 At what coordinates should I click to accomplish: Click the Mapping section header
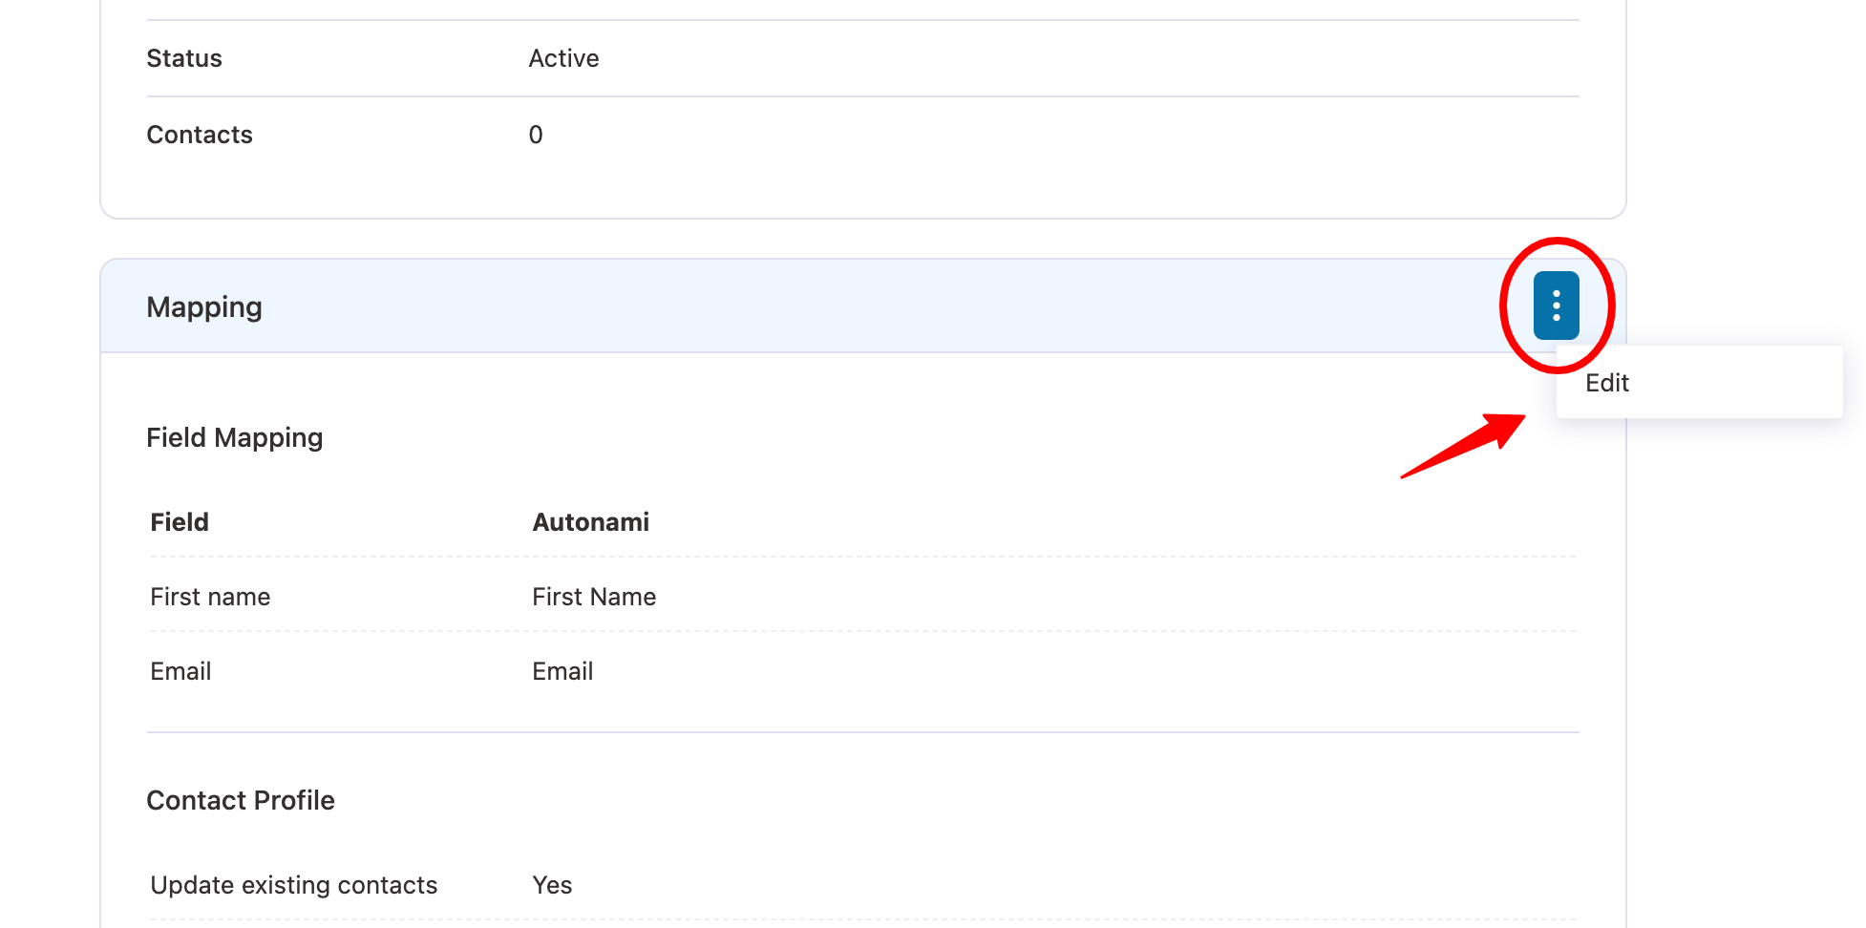pyautogui.click(x=204, y=306)
